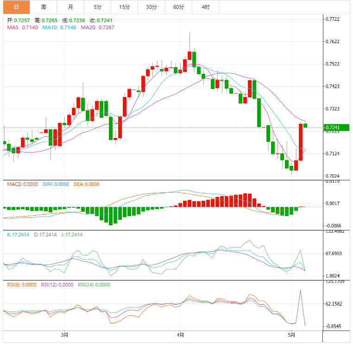Open the 15分 interval tab
This screenshot has width=353, height=344.
124,7
